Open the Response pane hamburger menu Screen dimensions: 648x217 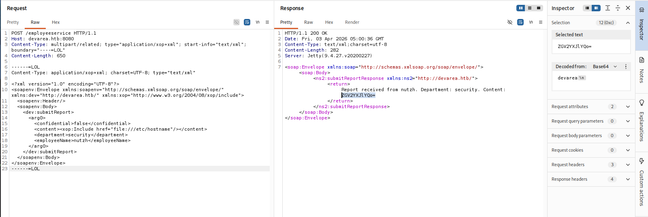541,22
